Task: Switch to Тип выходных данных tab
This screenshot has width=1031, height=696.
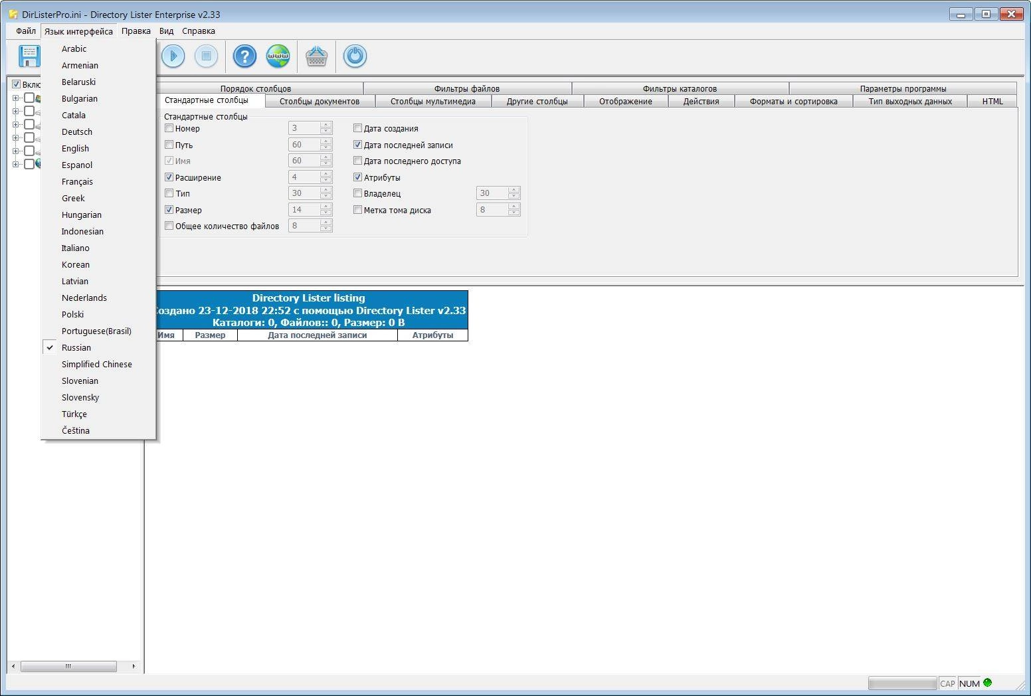Action: (910, 102)
